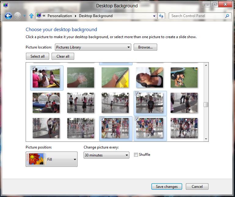Select Desktop Background breadcrumb item

point(96,16)
